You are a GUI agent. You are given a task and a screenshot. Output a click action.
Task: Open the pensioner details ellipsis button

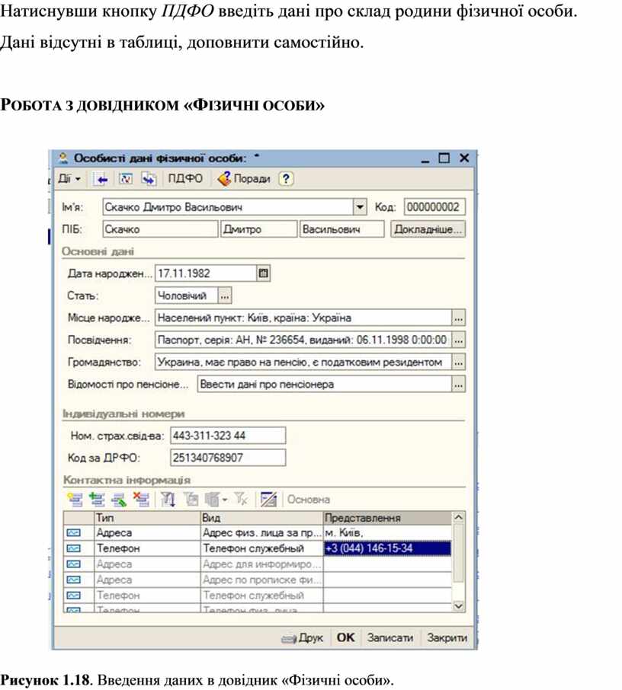point(459,384)
